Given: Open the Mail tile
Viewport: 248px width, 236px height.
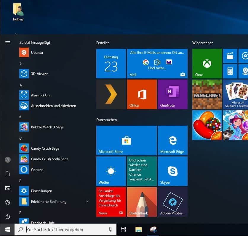Looking at the screenshot, I should click(x=157, y=64).
